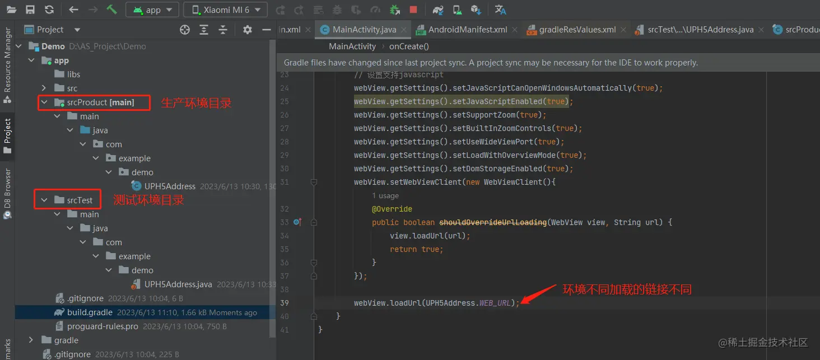
Task: Click onCreate() in the breadcrumb bar
Action: [x=409, y=46]
